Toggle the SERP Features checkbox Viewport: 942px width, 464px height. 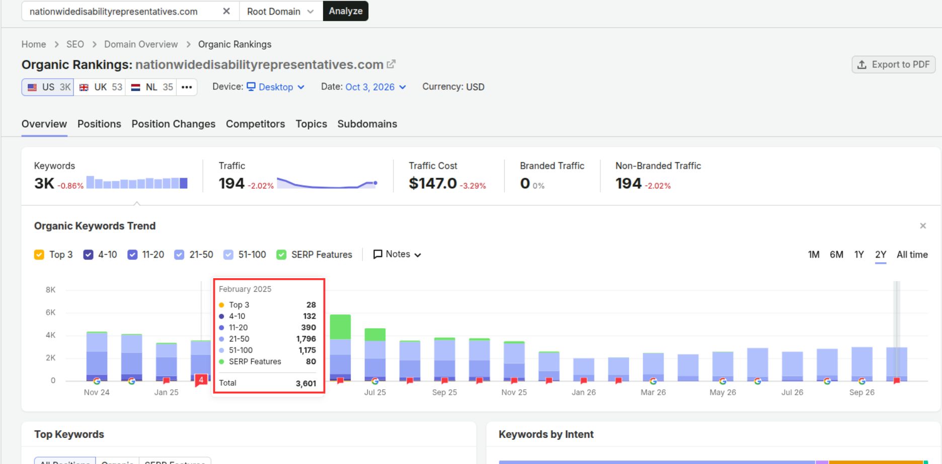pyautogui.click(x=281, y=255)
